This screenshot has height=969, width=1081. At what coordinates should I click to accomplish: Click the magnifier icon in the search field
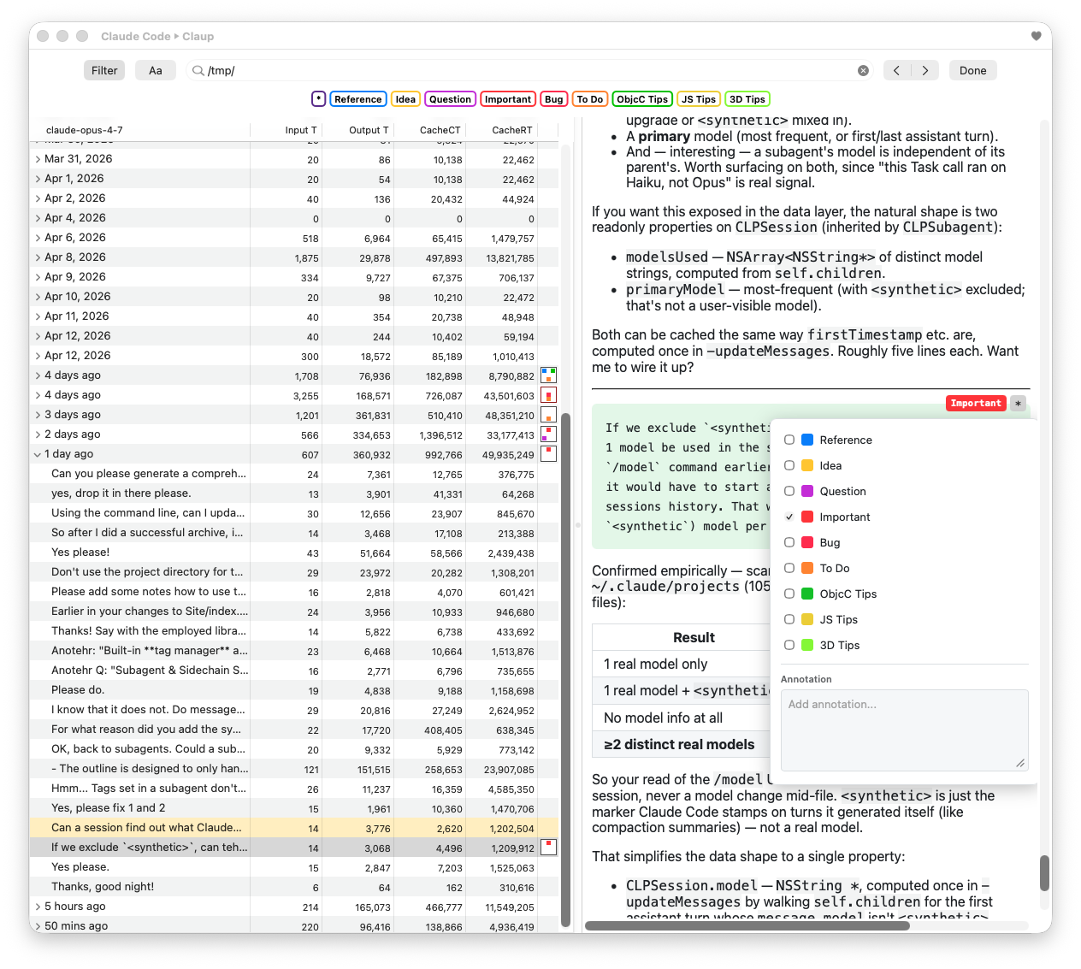point(198,71)
